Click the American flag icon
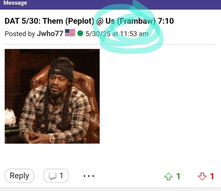The width and height of the screenshot is (221, 191). point(70,33)
